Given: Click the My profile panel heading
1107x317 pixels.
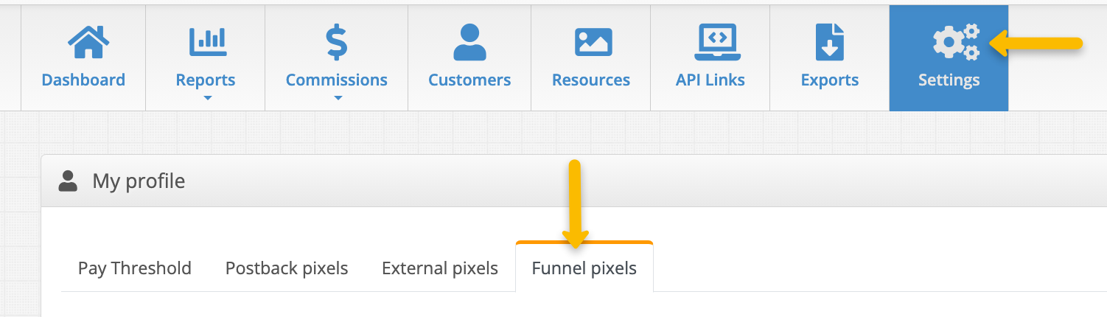Looking at the screenshot, I should pos(139,181).
